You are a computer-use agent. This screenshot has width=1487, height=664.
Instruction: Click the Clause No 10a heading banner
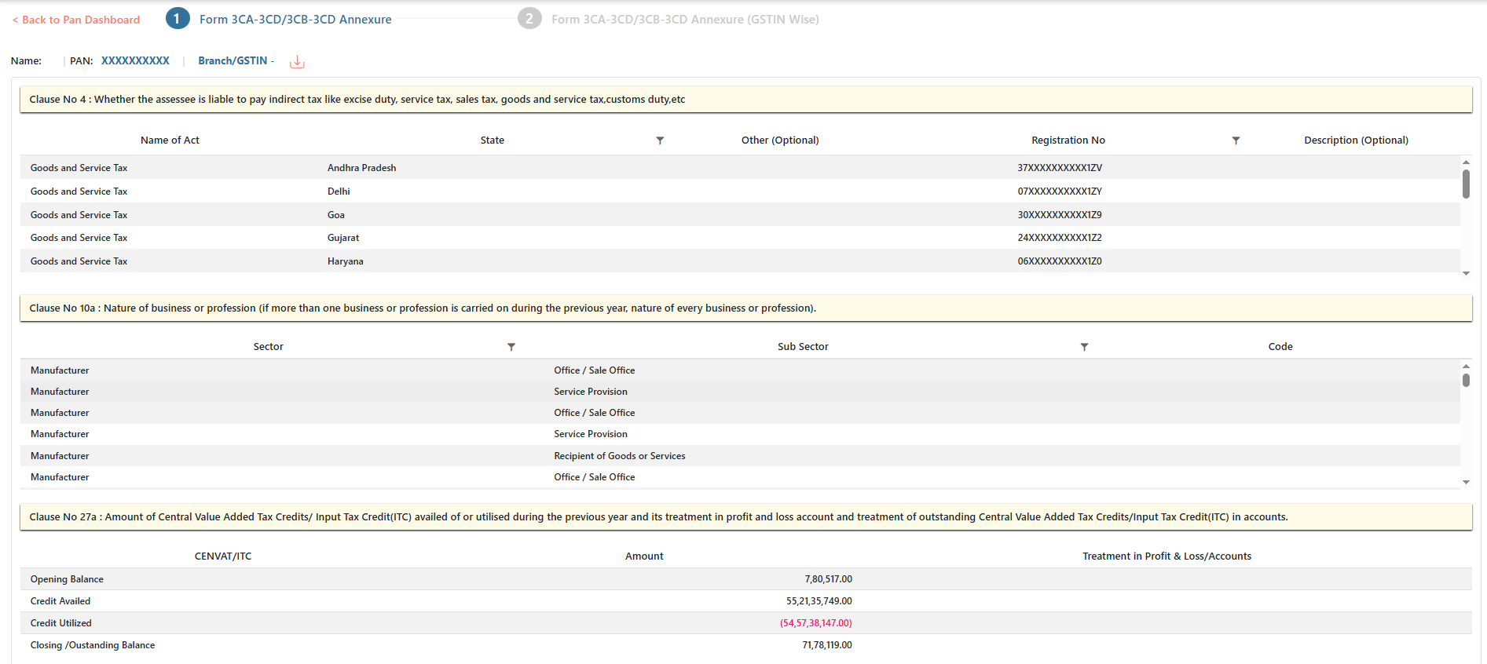coord(745,308)
